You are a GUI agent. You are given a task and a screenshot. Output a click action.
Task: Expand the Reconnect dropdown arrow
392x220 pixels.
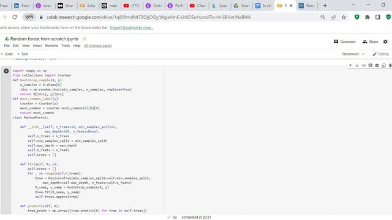(x=363, y=54)
